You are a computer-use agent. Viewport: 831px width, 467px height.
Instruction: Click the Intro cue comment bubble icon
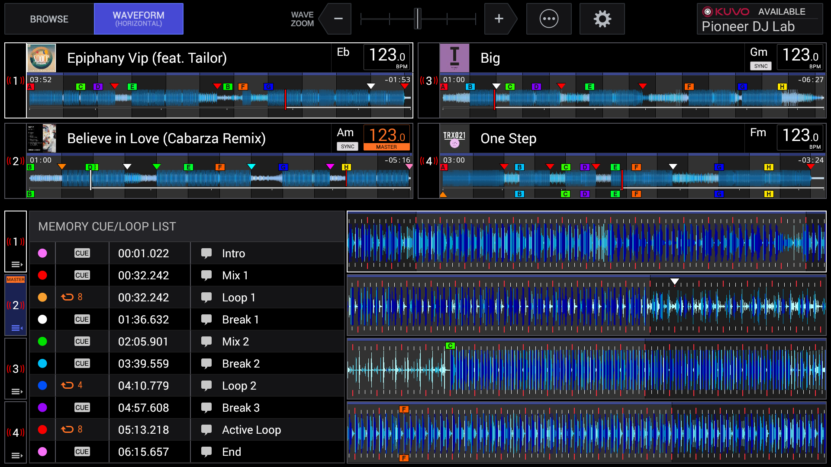(206, 253)
